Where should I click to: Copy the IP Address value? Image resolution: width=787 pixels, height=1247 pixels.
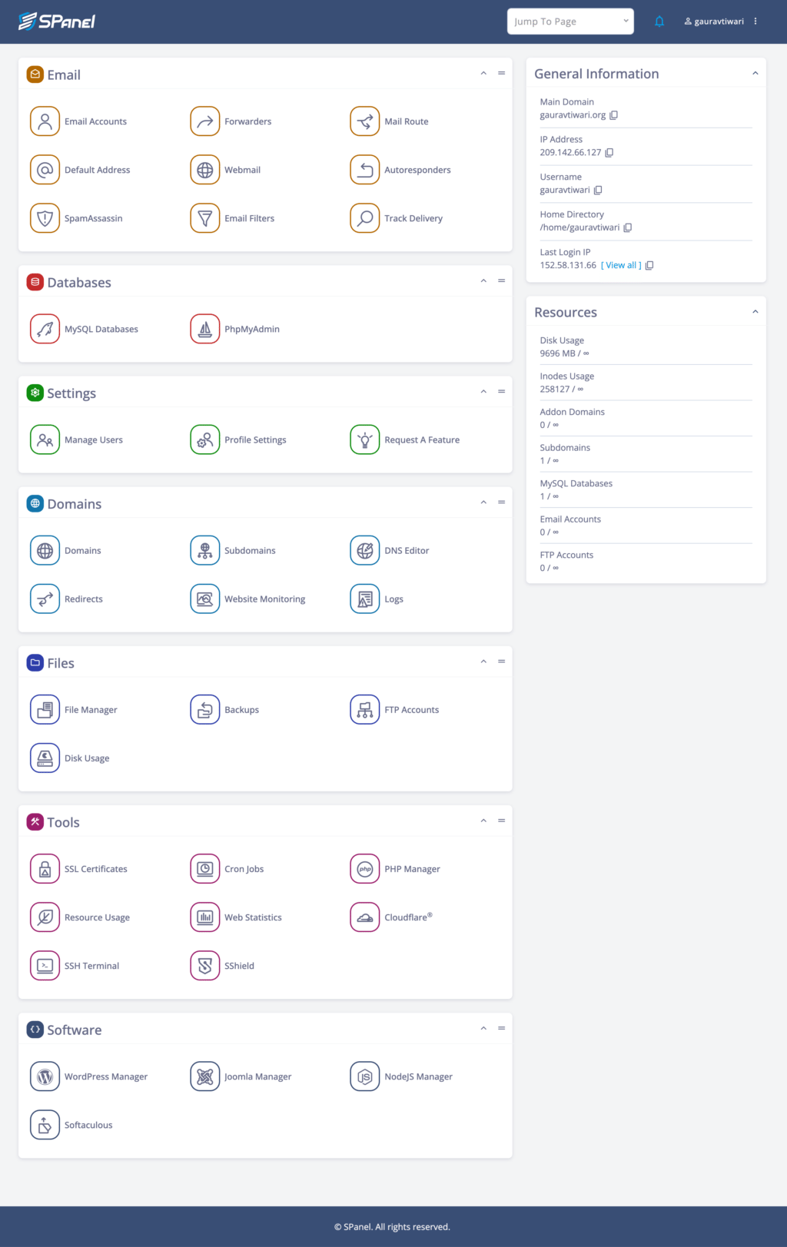tap(609, 153)
